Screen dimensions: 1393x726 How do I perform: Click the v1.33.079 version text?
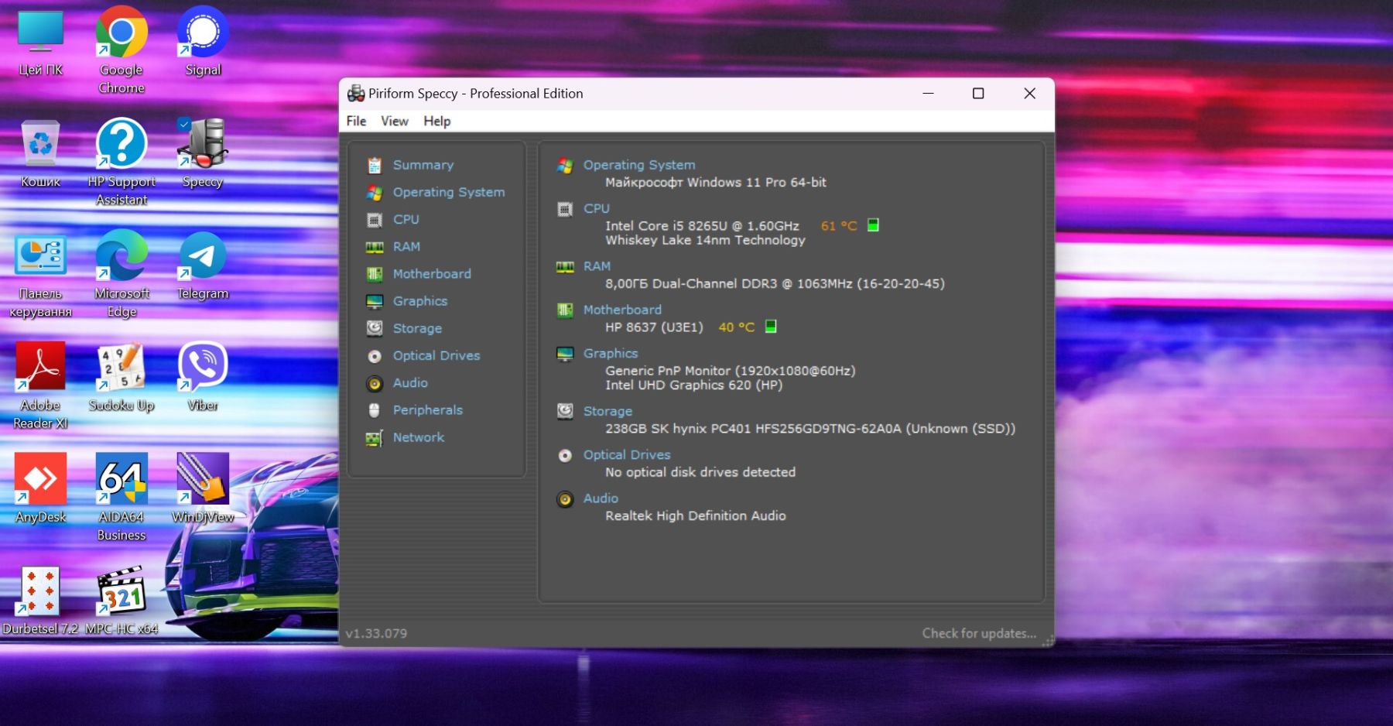pos(376,633)
